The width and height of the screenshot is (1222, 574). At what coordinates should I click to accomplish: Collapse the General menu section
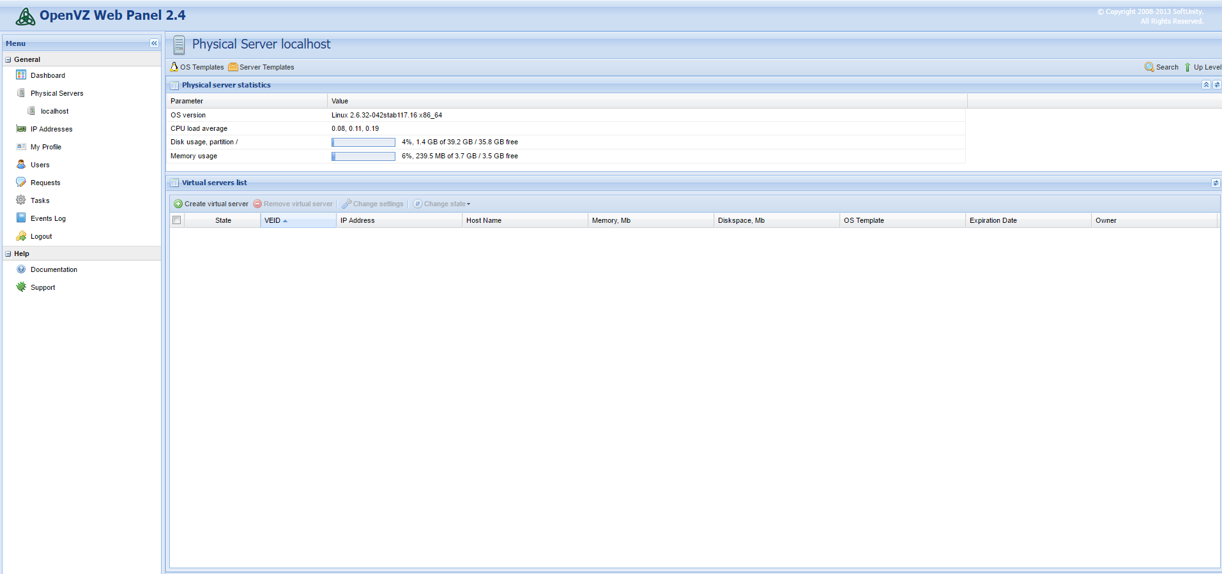click(8, 59)
